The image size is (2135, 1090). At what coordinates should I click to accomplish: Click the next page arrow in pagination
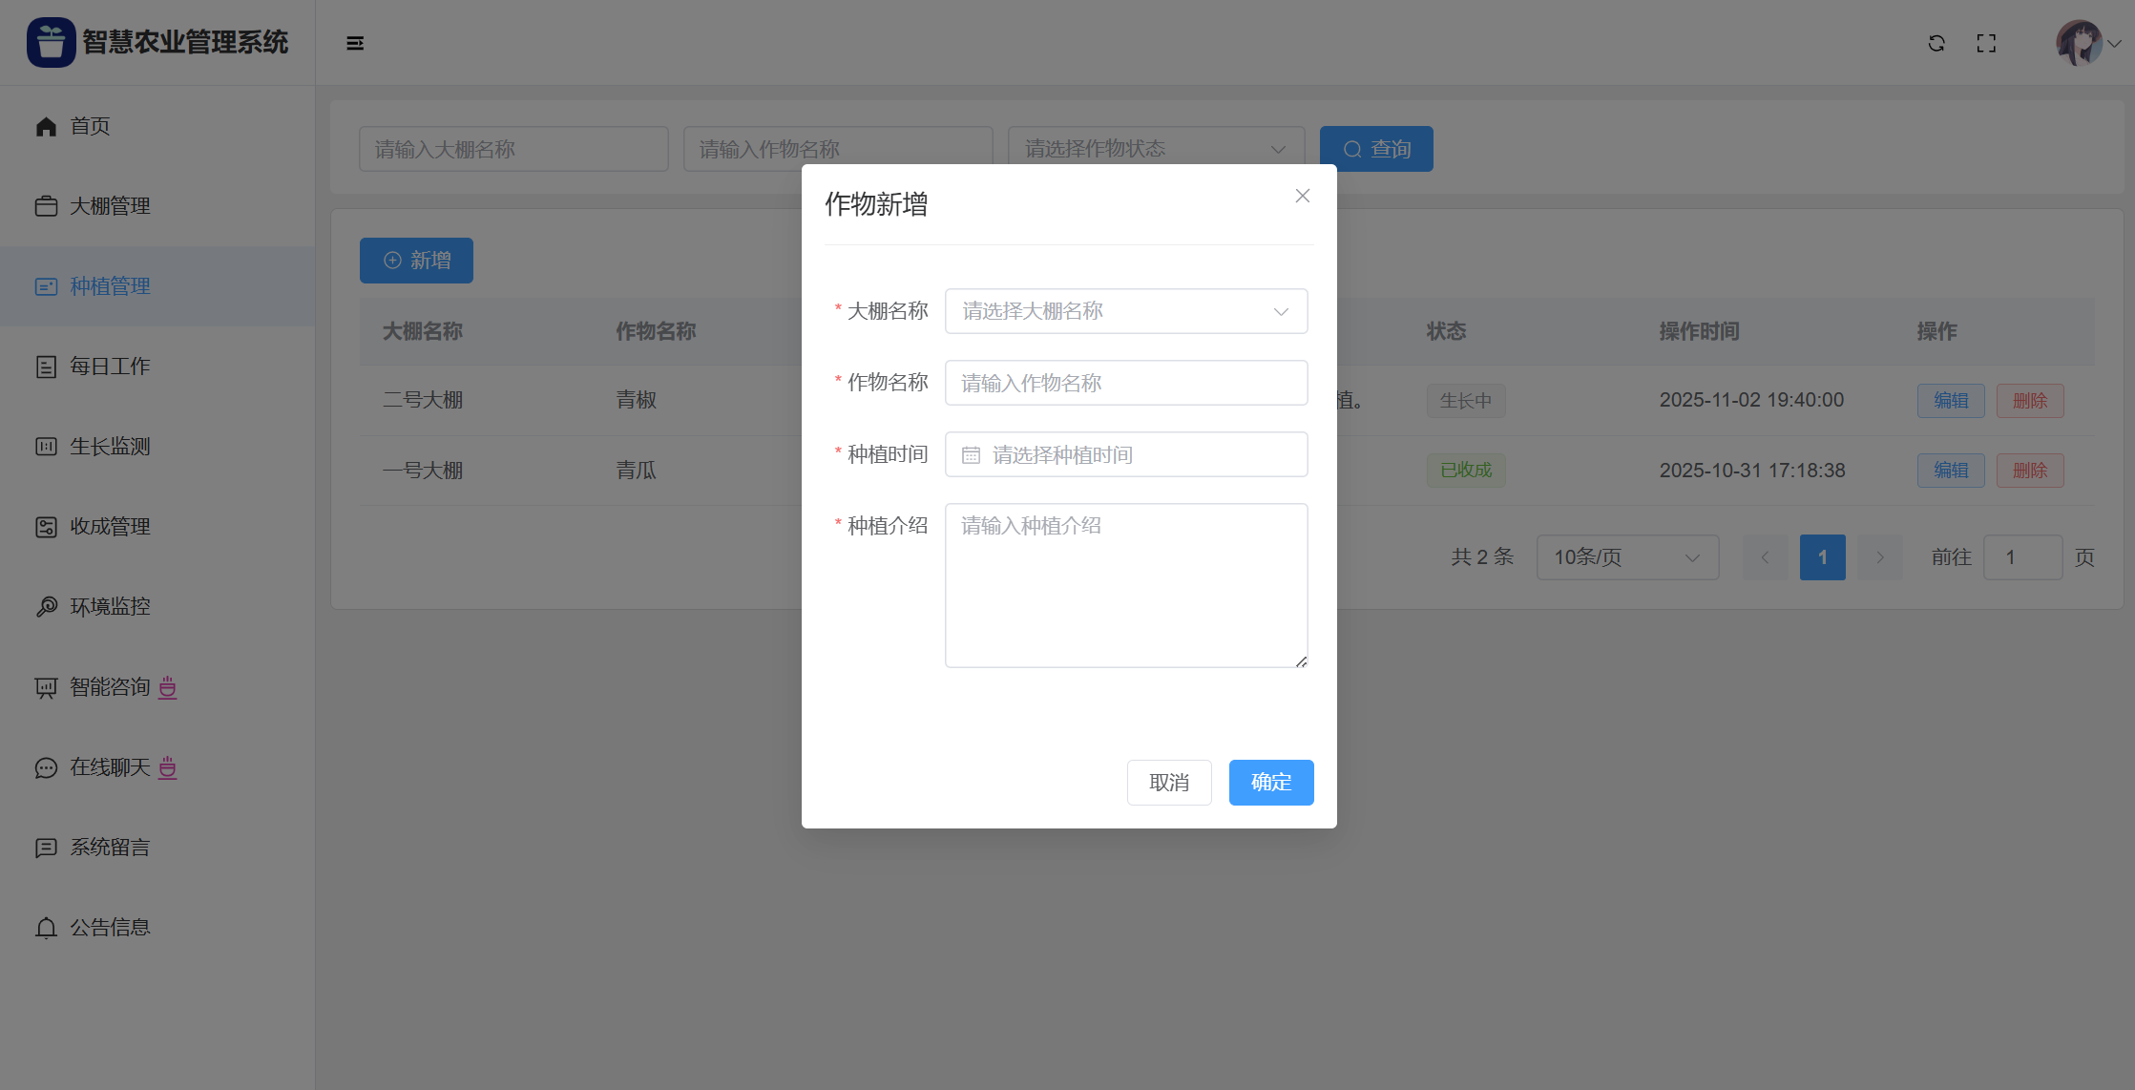click(1880, 557)
